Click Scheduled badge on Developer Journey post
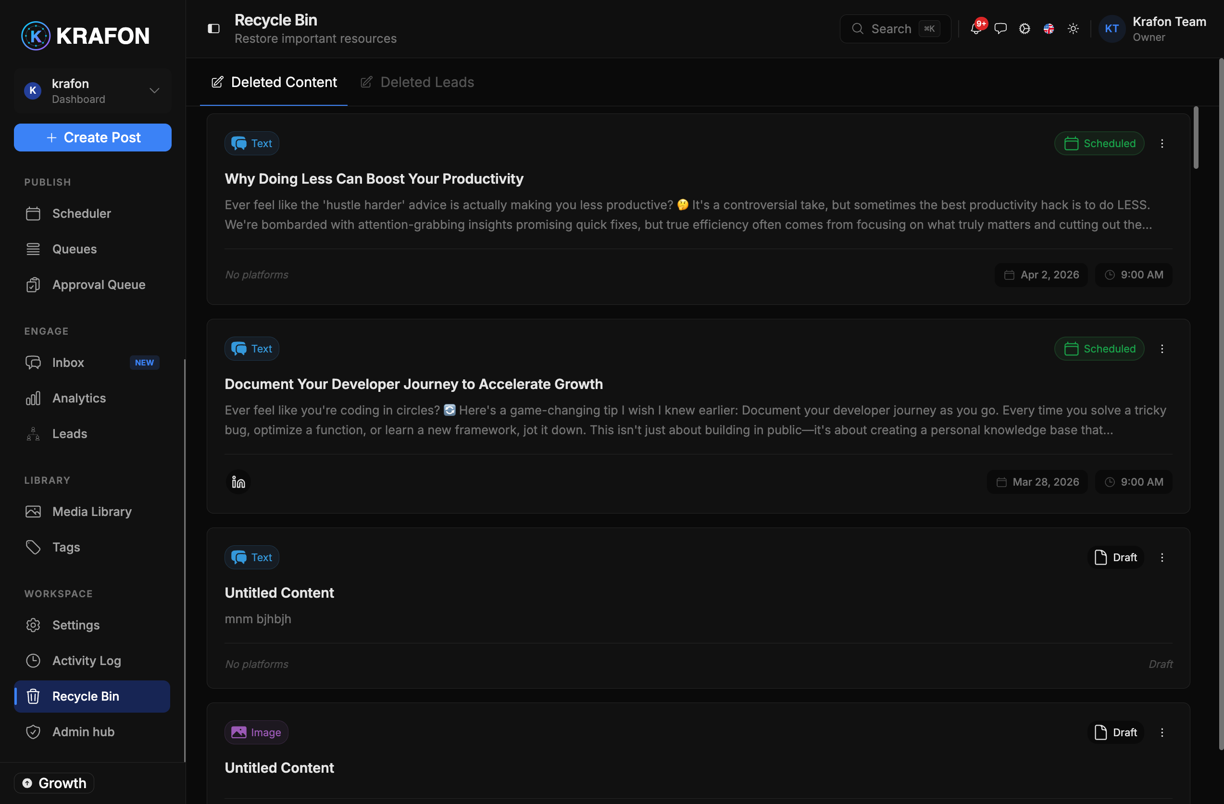The height and width of the screenshot is (804, 1224). pyautogui.click(x=1099, y=349)
